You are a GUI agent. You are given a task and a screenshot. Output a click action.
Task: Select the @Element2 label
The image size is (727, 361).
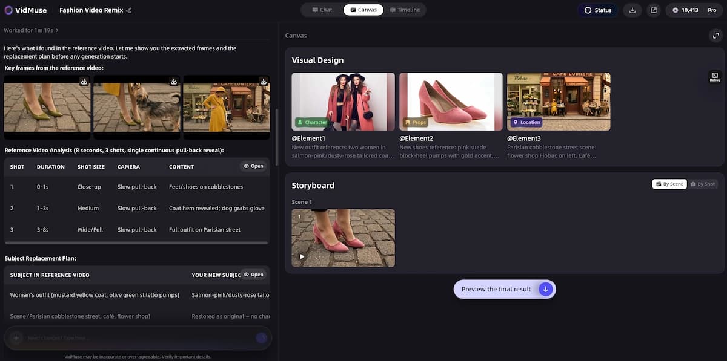(416, 138)
